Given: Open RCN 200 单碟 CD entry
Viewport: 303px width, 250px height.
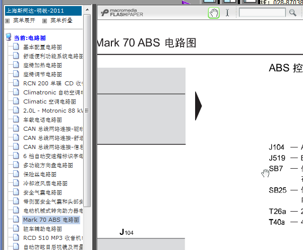Looking at the screenshot, I should [53, 83].
